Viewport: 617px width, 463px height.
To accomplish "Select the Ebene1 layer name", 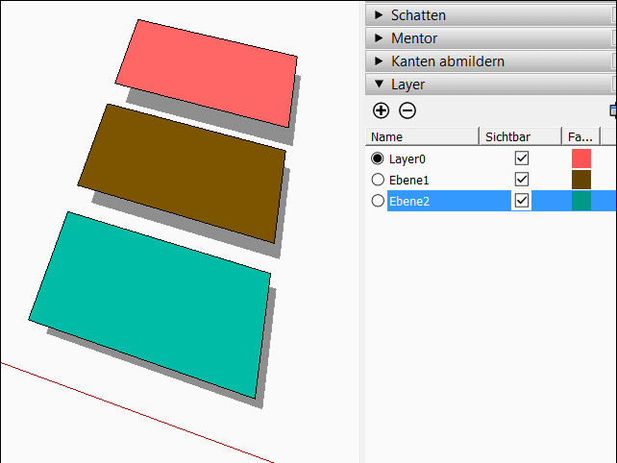I will pos(408,181).
